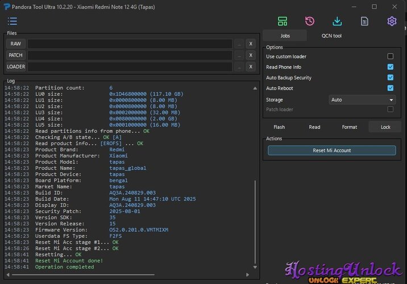Clear the LOADER file with X
This screenshot has height=284, width=407.
pyautogui.click(x=251, y=66)
